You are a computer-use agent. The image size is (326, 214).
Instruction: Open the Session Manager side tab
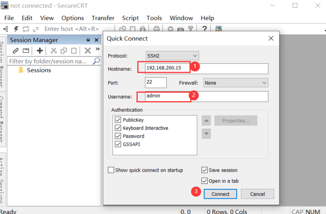point(2,64)
